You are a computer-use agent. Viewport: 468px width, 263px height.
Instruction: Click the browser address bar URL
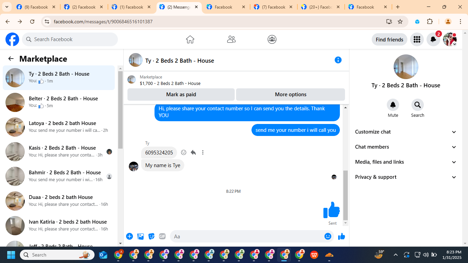coord(103,22)
